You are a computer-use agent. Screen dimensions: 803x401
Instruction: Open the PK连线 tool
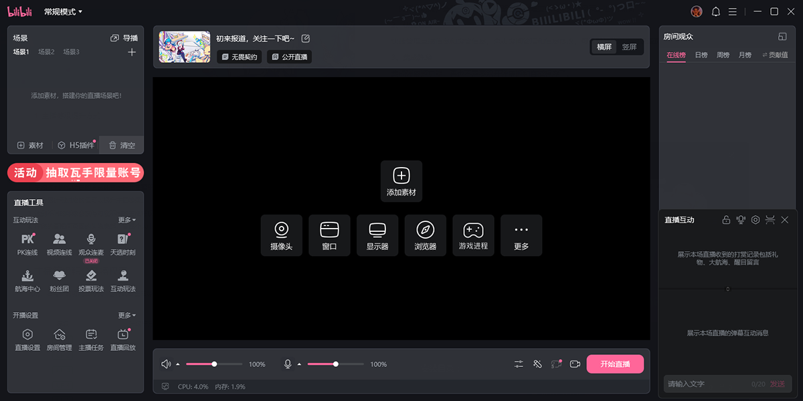27,244
